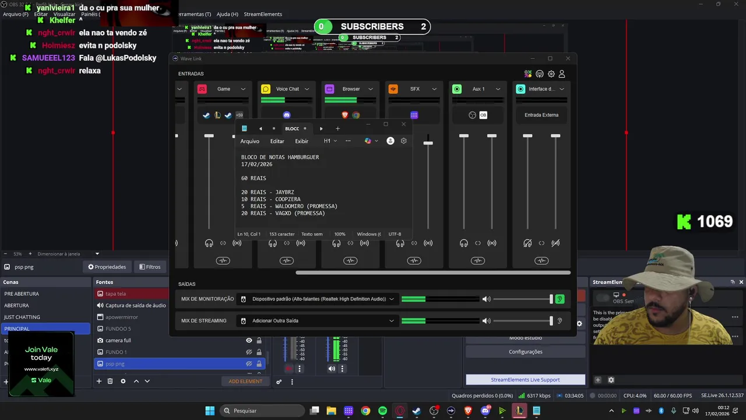This screenshot has width=746, height=420.
Task: Toggle stream mute on Aux 1 channel
Action: coord(492,243)
